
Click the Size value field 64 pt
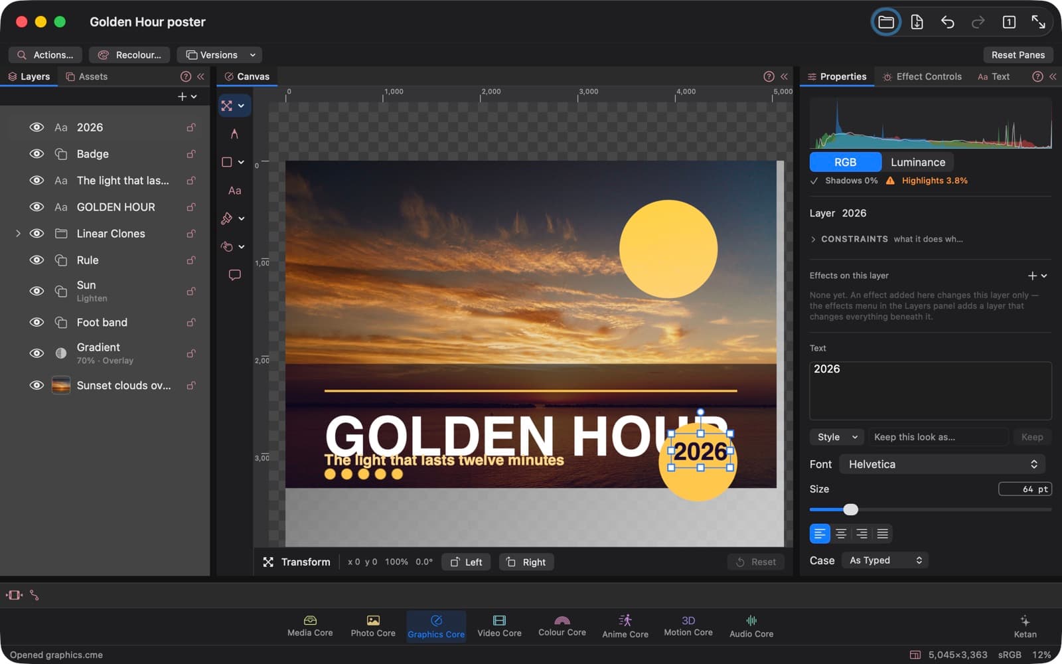click(x=1025, y=489)
